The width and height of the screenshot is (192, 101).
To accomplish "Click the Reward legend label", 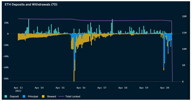I will (52, 96).
